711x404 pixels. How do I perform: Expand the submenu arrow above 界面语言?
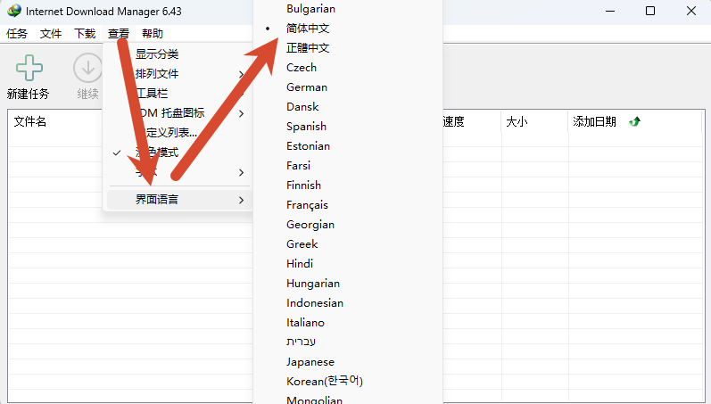(x=241, y=172)
